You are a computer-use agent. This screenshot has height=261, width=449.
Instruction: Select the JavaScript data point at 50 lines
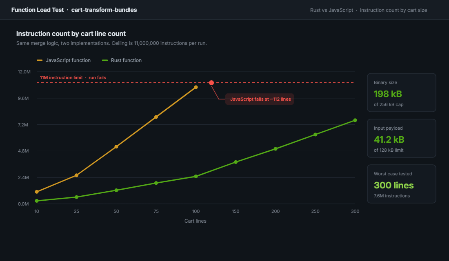click(116, 147)
